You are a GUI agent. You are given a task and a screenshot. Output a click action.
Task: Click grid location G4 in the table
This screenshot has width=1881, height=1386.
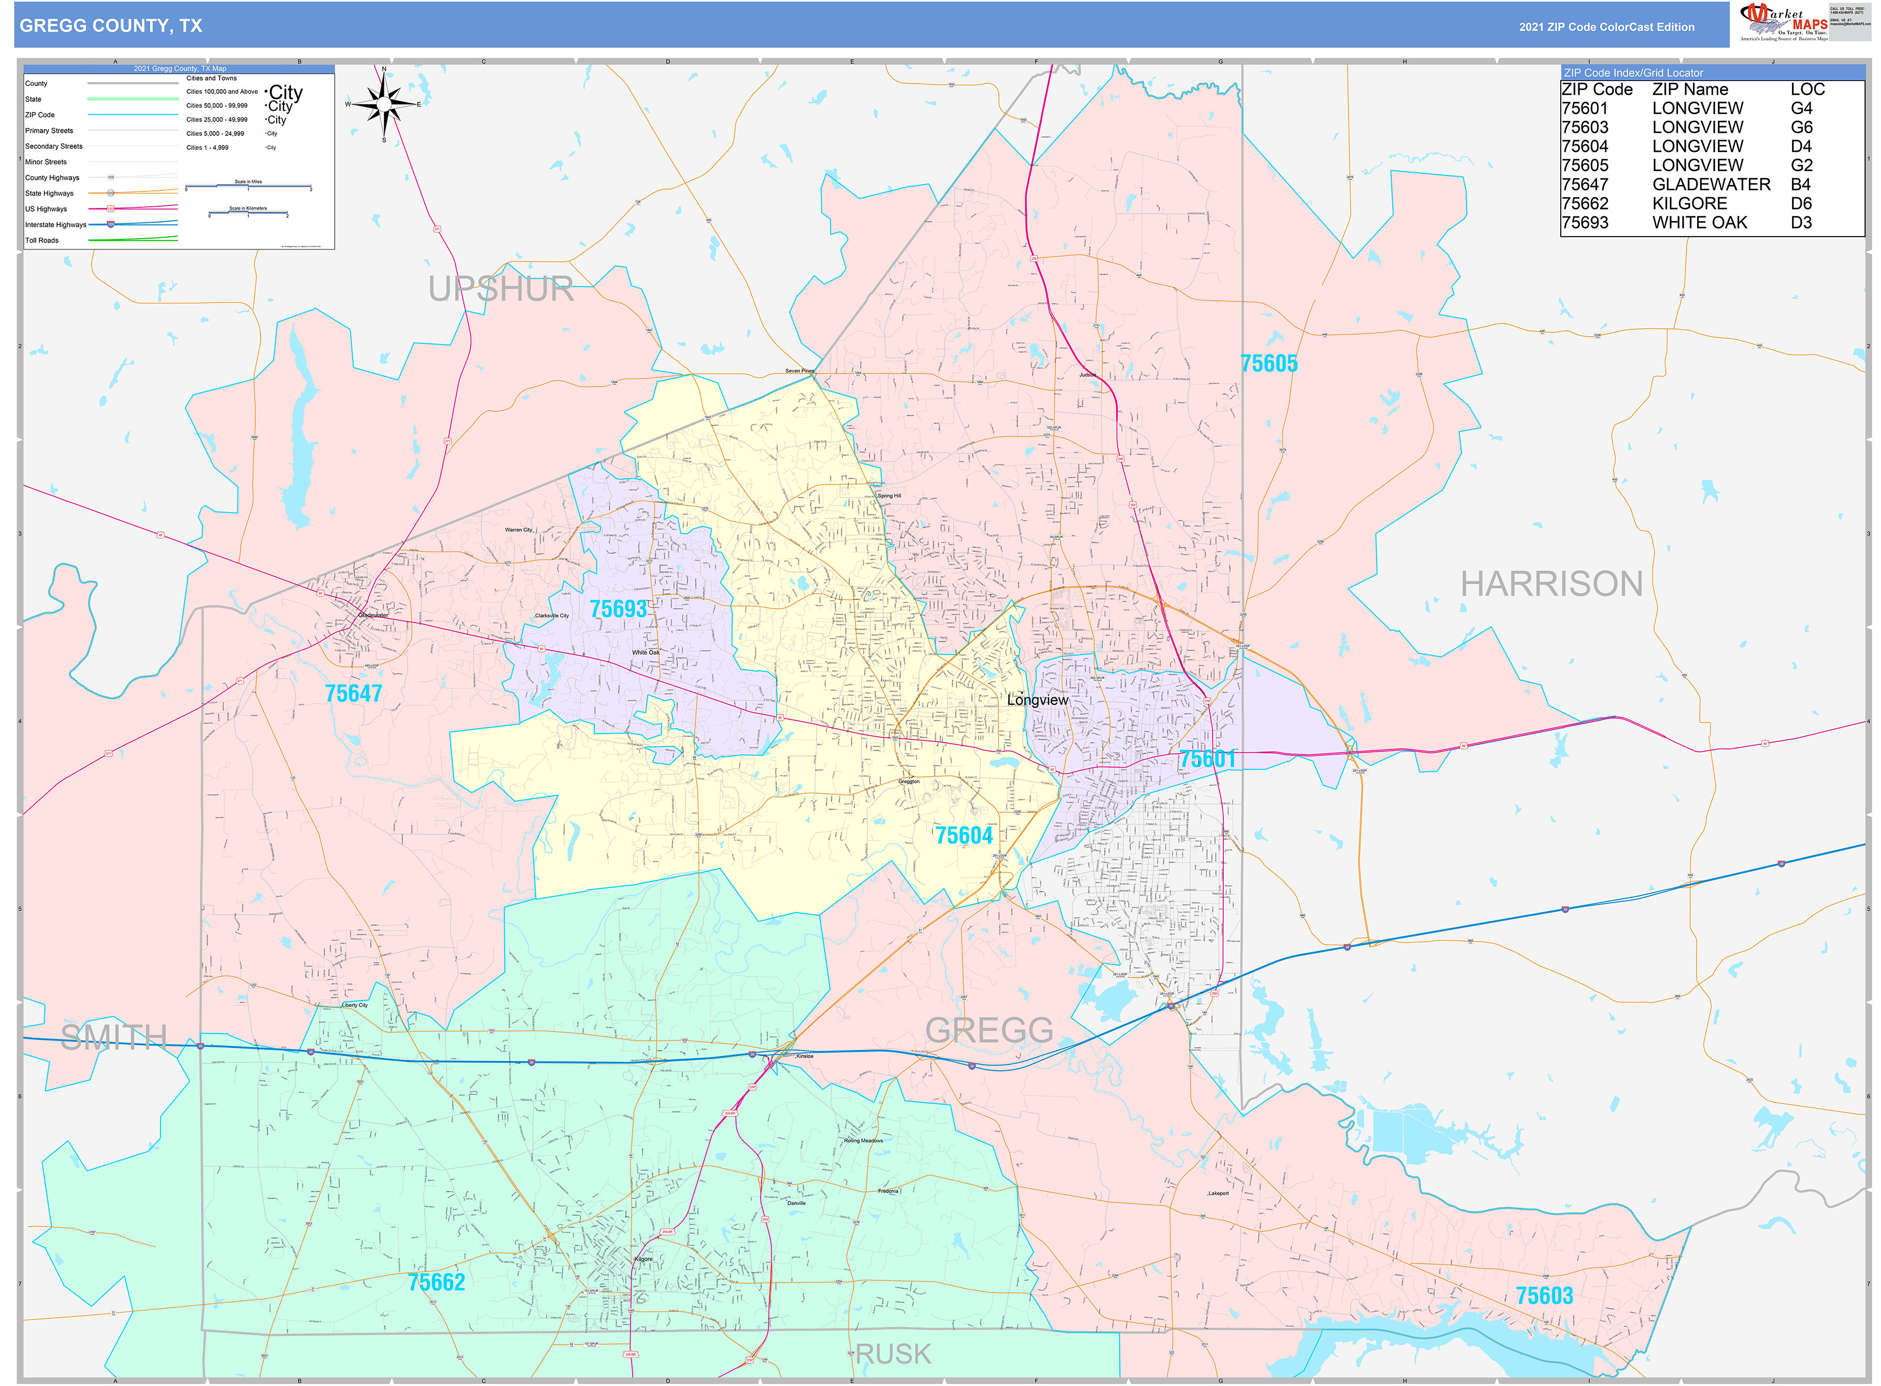(x=1801, y=108)
